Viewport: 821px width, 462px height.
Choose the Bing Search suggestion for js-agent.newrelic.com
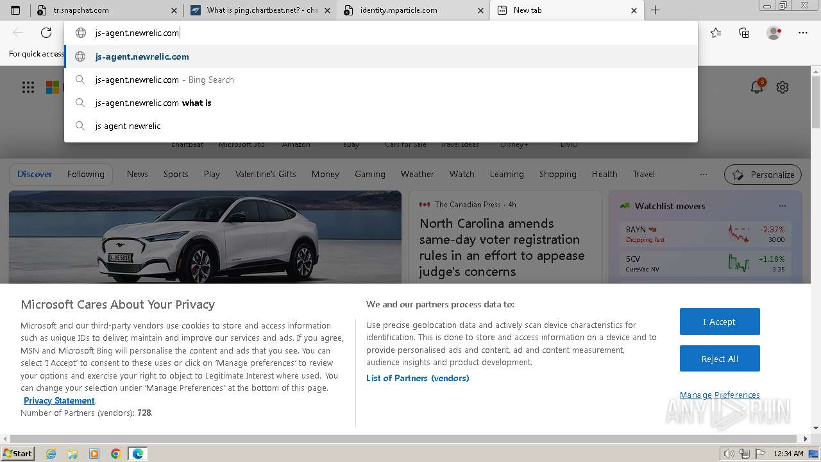pos(381,80)
